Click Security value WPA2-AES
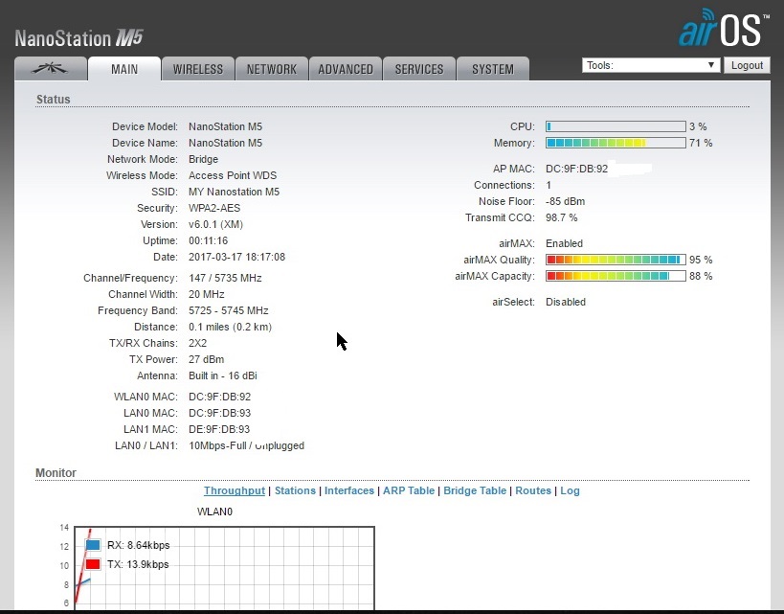784x614 pixels. [x=214, y=208]
